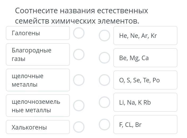The height and width of the screenshot is (138, 187).
Task: Choose the F, CL, Br option box
Action: [145, 124]
